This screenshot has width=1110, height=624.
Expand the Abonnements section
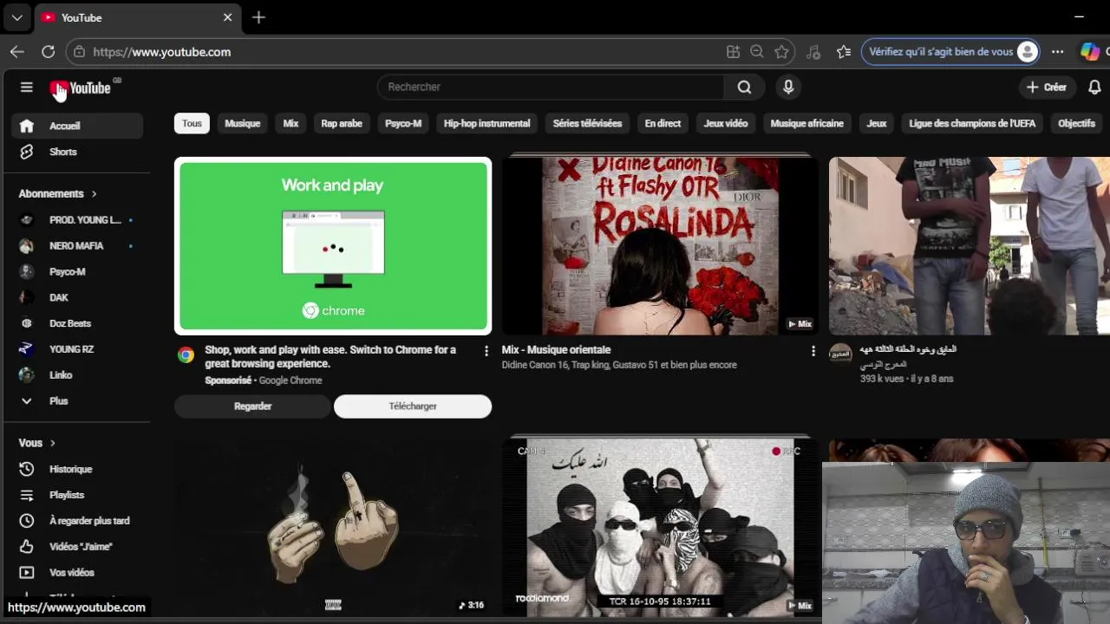click(x=58, y=193)
